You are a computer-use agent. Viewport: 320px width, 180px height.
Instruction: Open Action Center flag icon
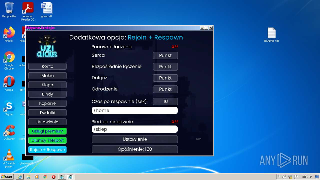[296, 177]
